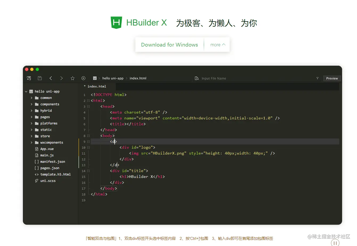Click the manifest.json bracket icon
The height and width of the screenshot is (246, 357).
(x=37, y=162)
